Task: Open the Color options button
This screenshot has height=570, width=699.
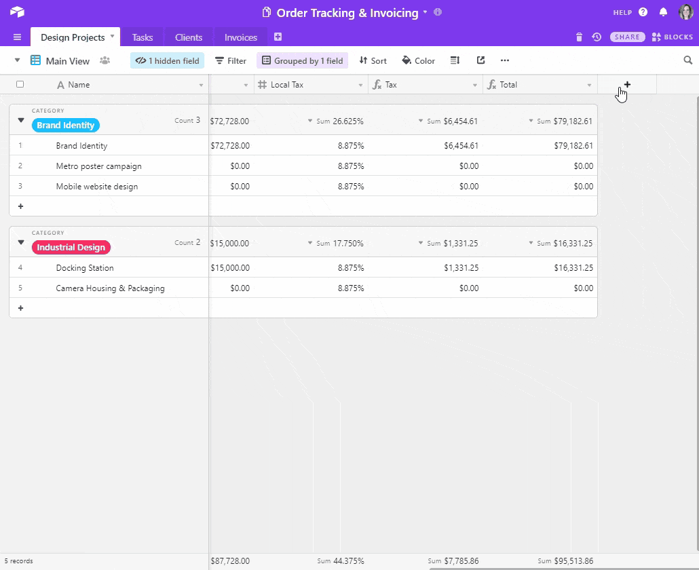Action: pyautogui.click(x=418, y=61)
